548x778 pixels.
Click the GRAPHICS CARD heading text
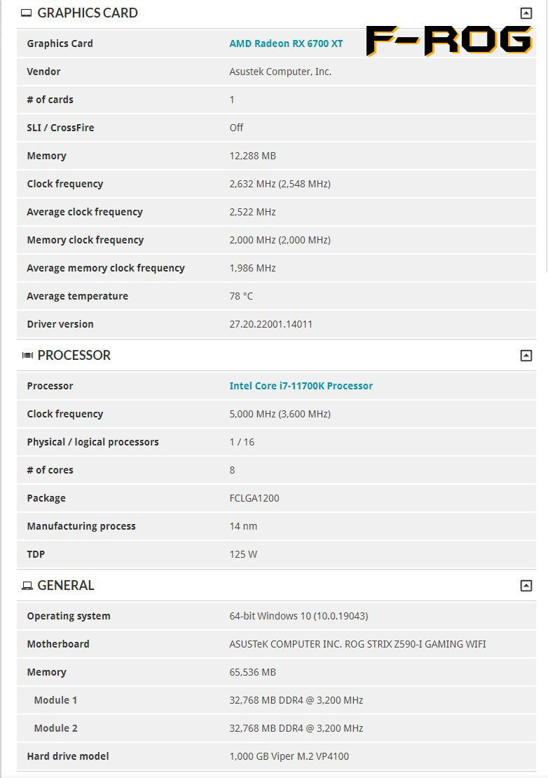point(88,13)
